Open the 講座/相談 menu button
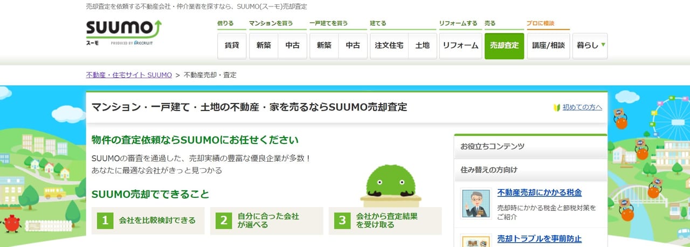Viewport: 690px width, 247px height. 548,46
